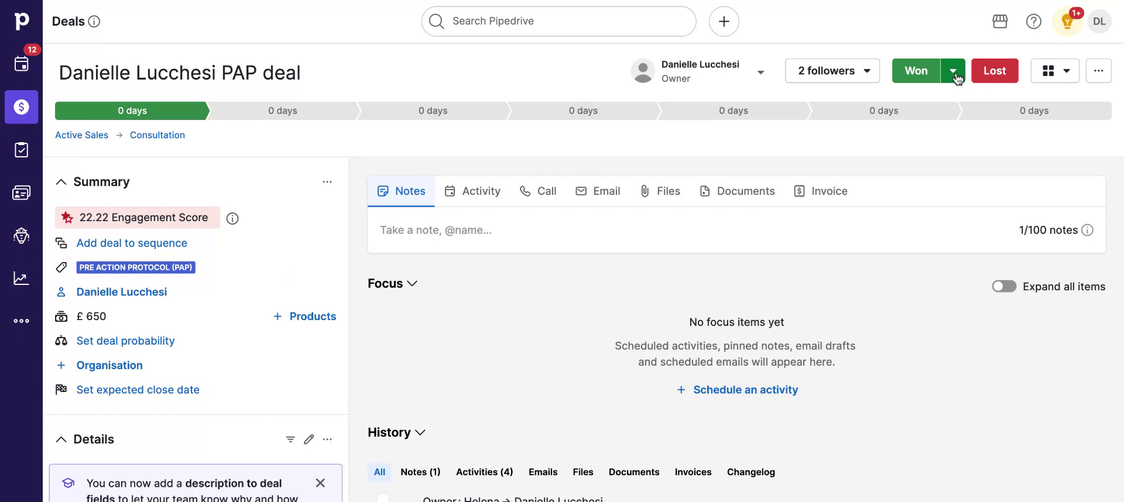This screenshot has height=502, width=1124.
Task: Collapse the Summary section
Action: pyautogui.click(x=61, y=182)
